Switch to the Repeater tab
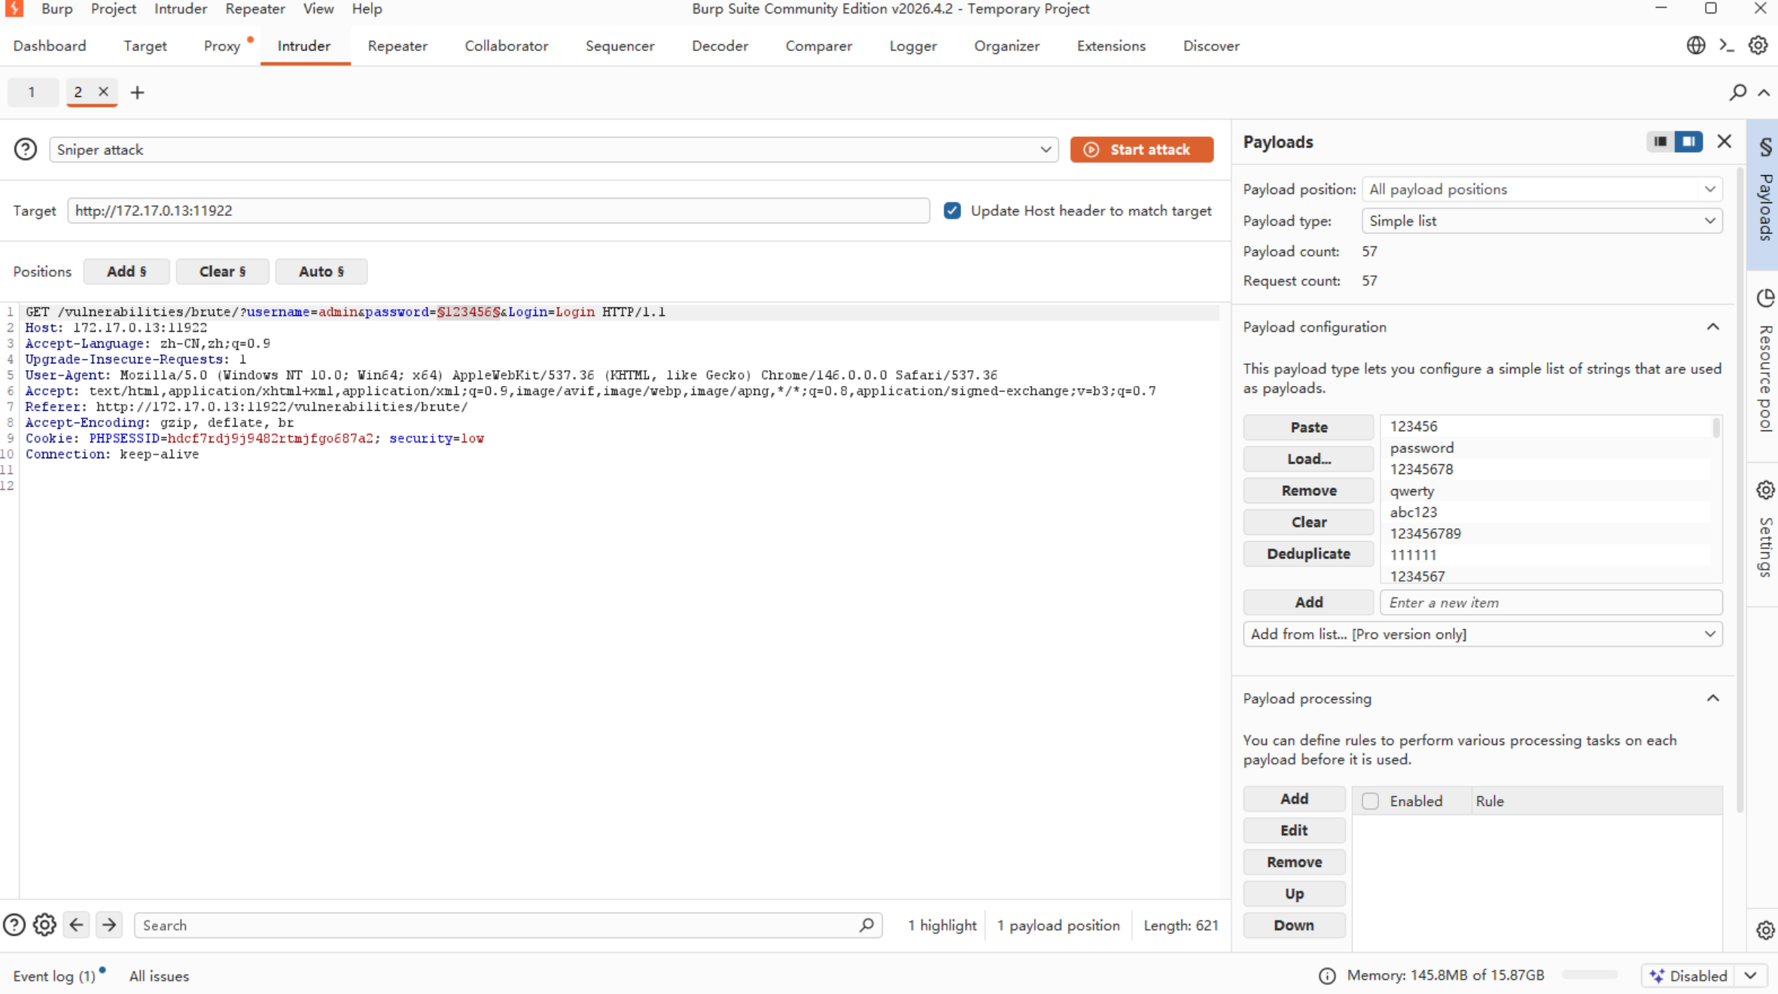The image size is (1778, 994). pyautogui.click(x=397, y=46)
